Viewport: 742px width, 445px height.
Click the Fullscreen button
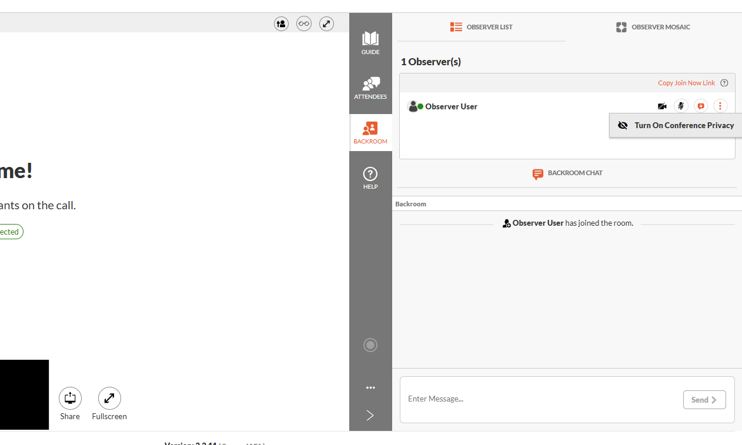[109, 404]
